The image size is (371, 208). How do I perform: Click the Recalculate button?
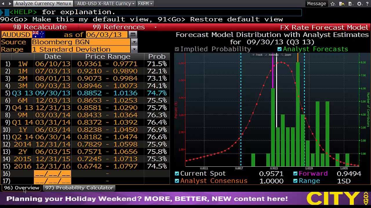click(x=40, y=27)
